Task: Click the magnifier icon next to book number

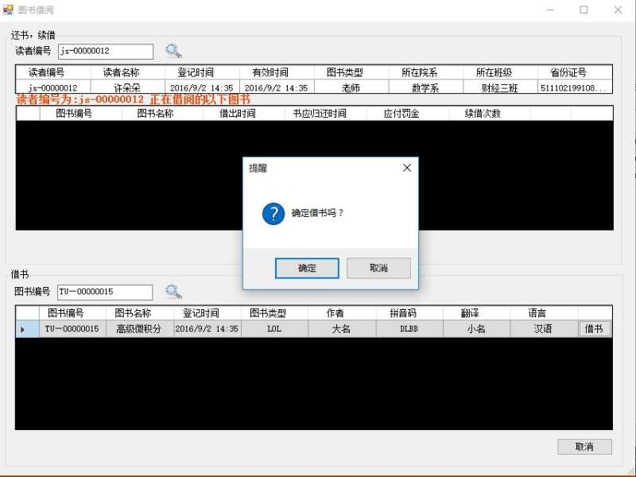Action: [173, 291]
